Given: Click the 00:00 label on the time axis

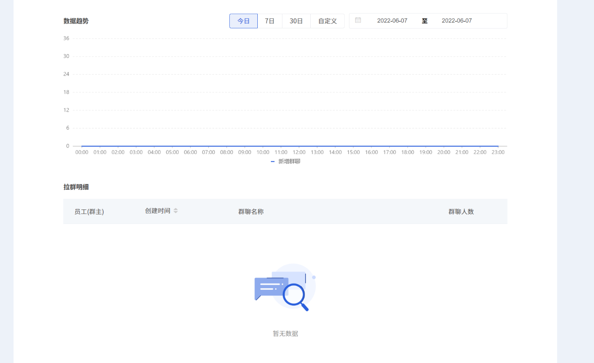Looking at the screenshot, I should pos(82,152).
